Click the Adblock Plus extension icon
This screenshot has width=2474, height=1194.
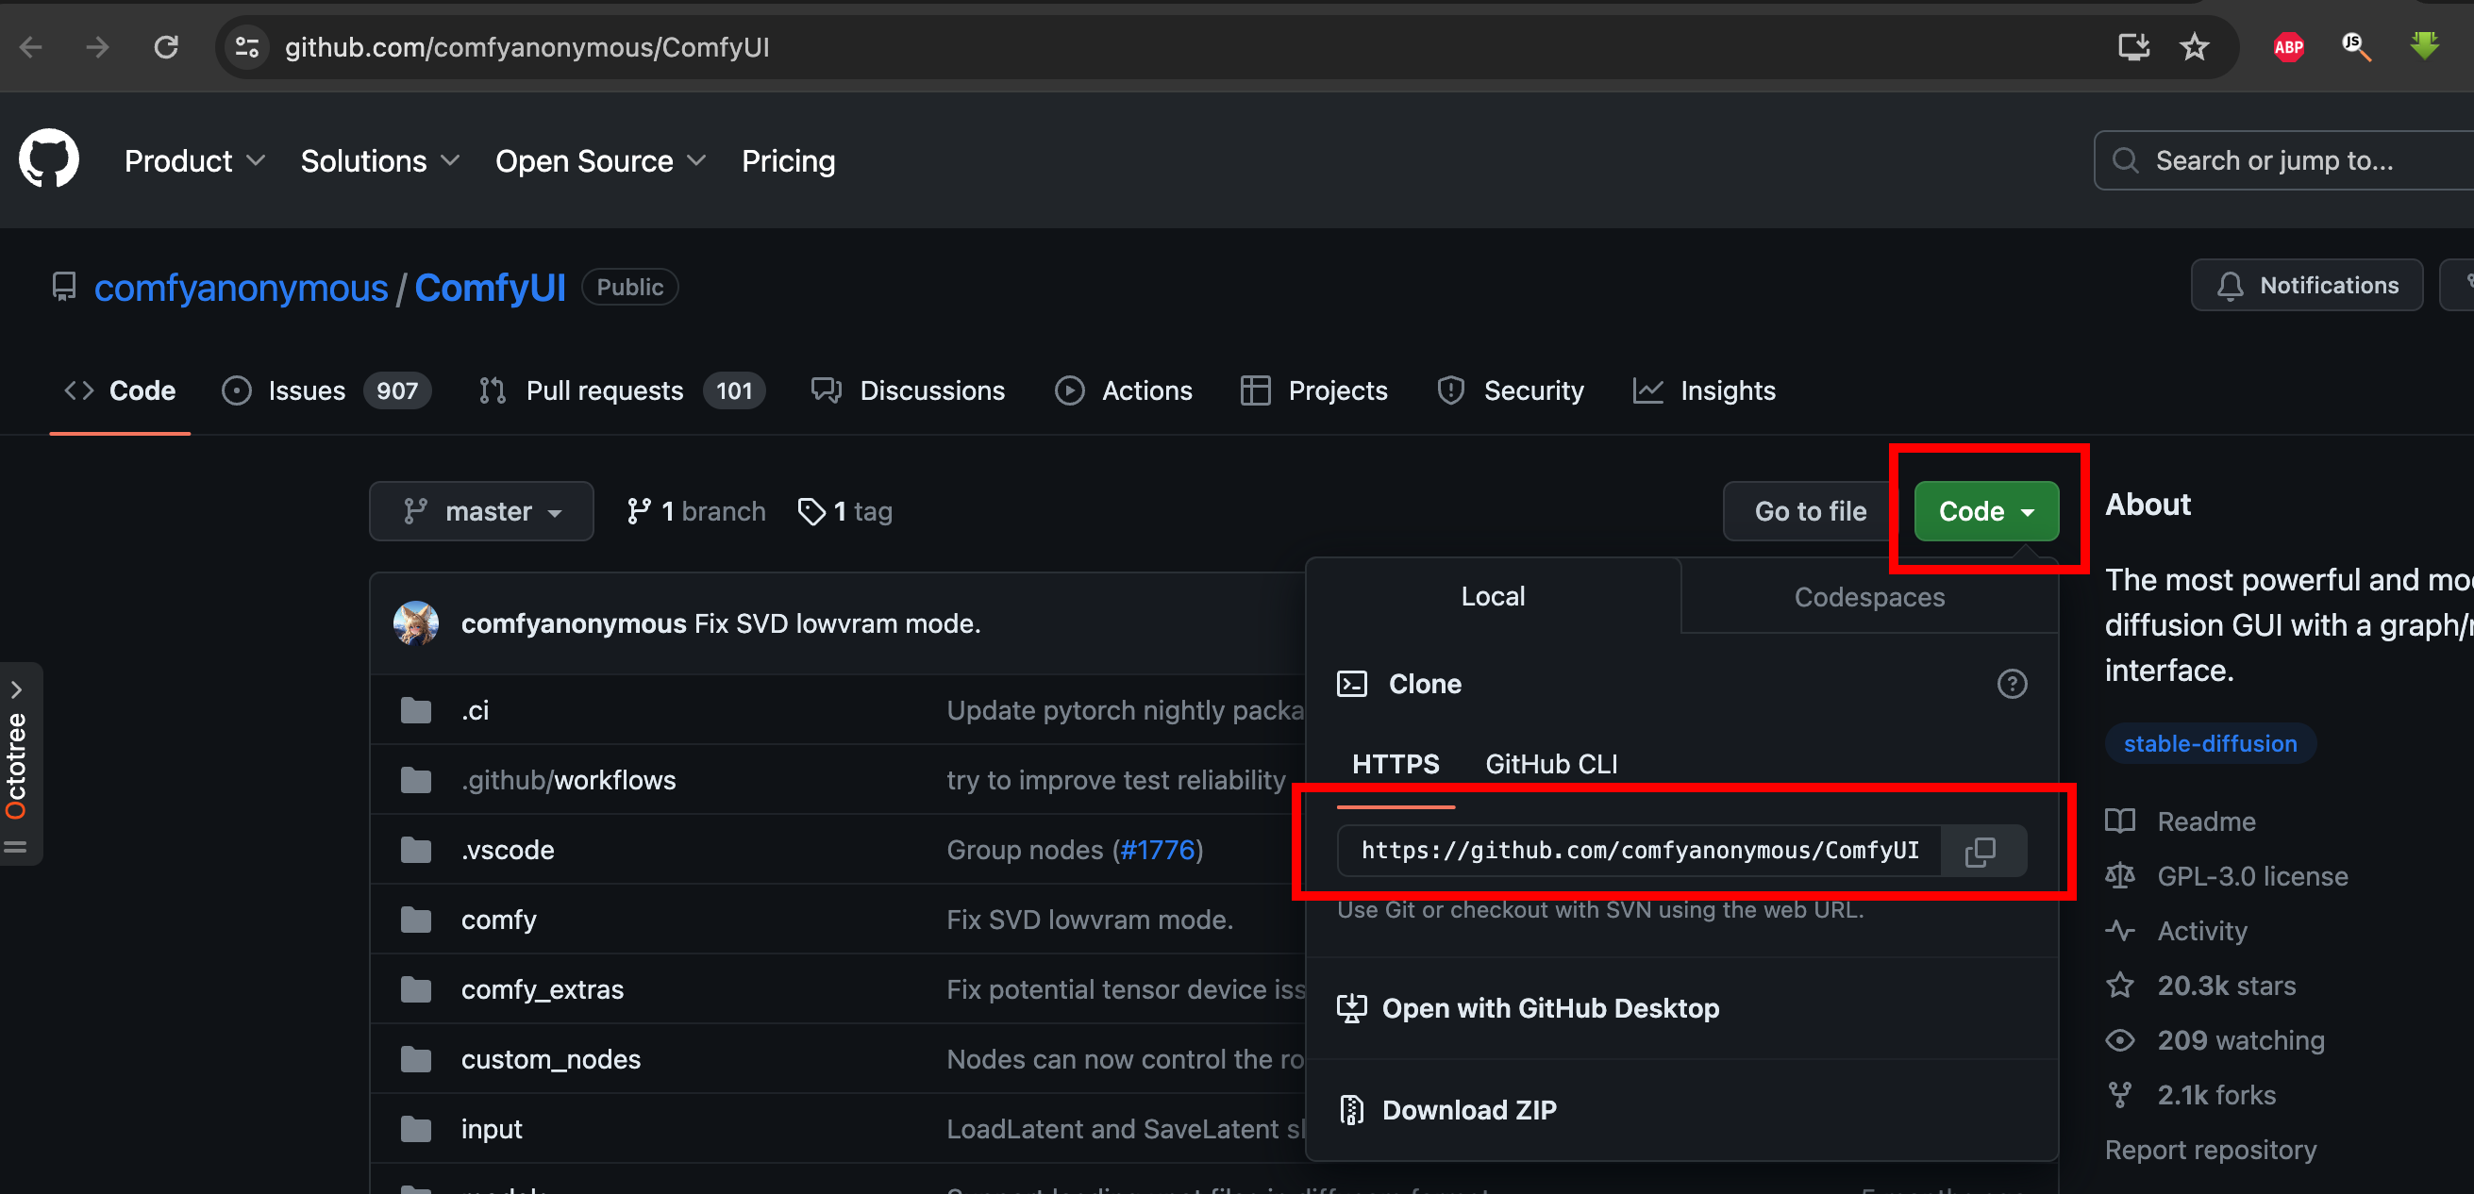(2288, 47)
